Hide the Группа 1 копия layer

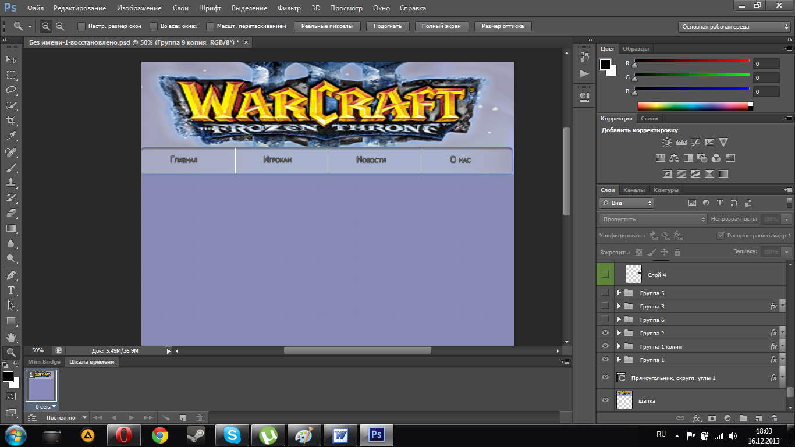(605, 346)
